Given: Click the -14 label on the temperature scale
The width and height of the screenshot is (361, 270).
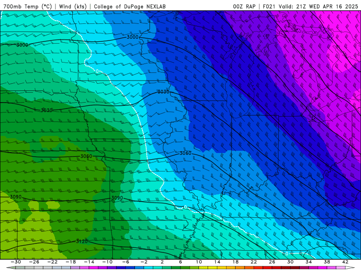Looking at the screenshot, I should pos(89,262).
